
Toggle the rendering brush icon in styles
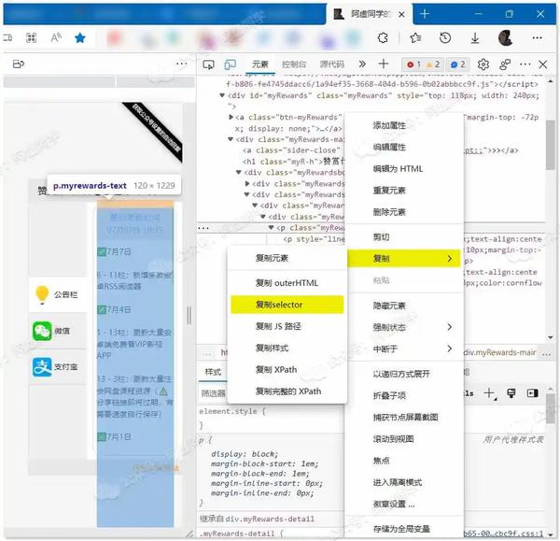pos(511,393)
